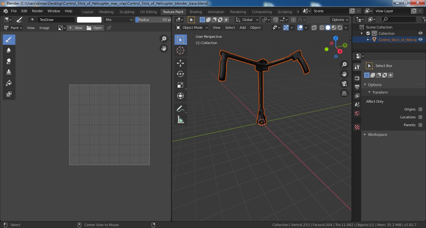Viewport: 426px width, 228px height.
Task: Click the TexDraw brush name field
Action: [56, 20]
